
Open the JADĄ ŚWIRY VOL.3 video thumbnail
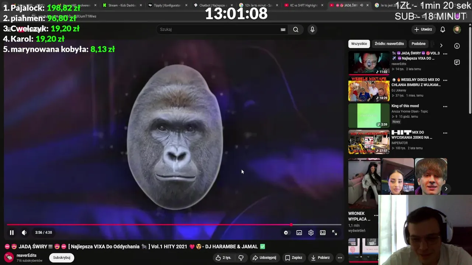point(369,63)
